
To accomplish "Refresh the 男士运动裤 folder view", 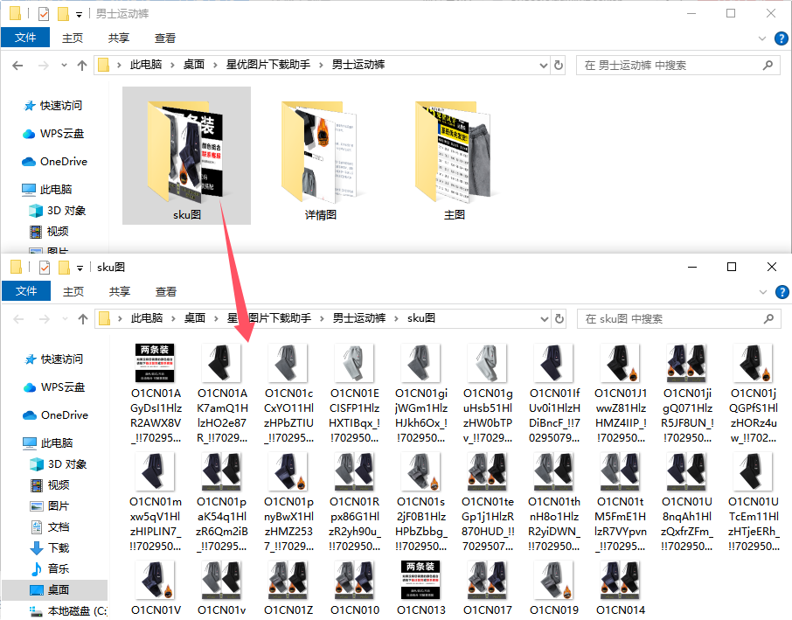I will [558, 66].
